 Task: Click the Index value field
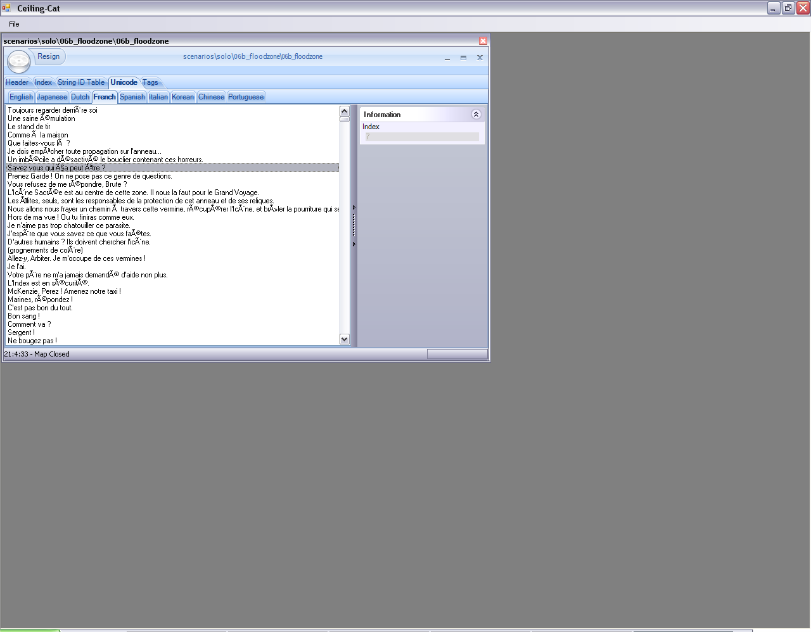coord(421,137)
